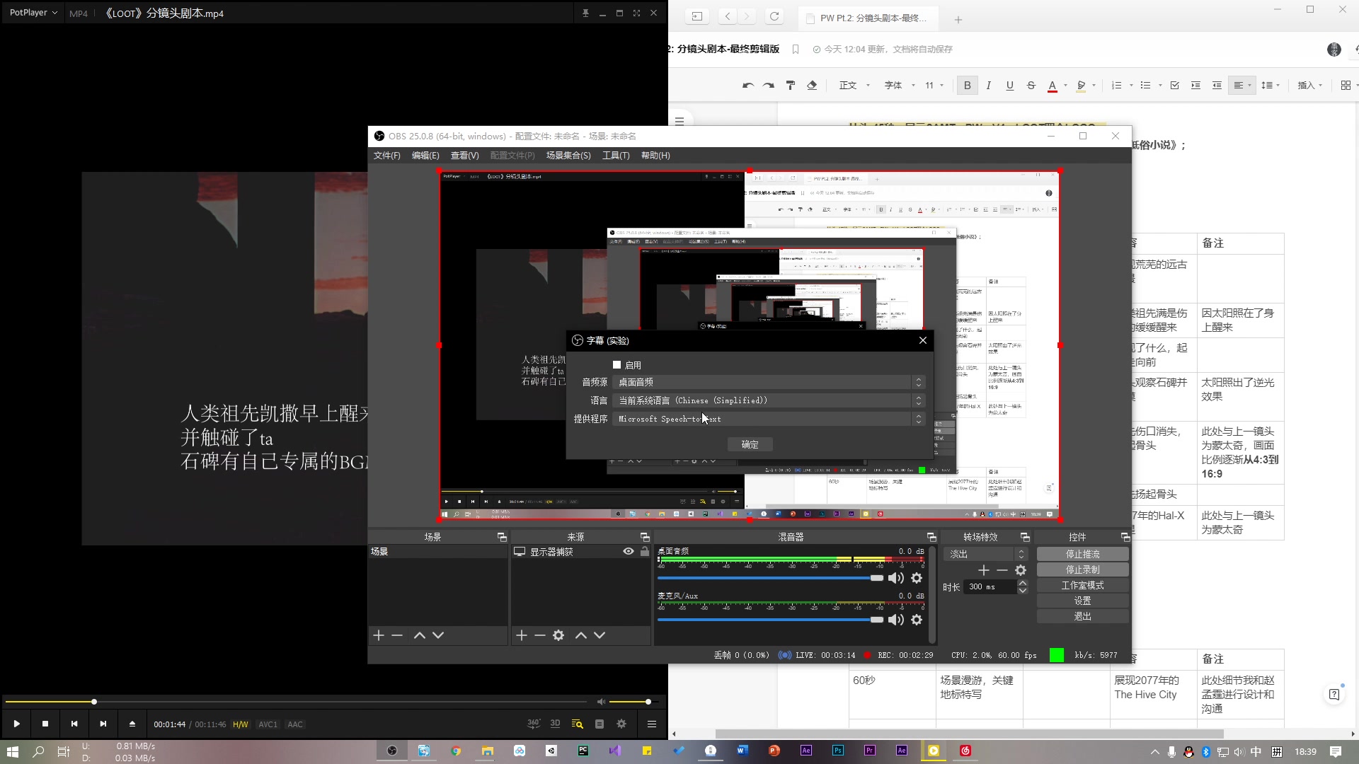Toggle visibility of 显示器捕获 source
Viewport: 1359px width, 764px height.
pos(628,551)
